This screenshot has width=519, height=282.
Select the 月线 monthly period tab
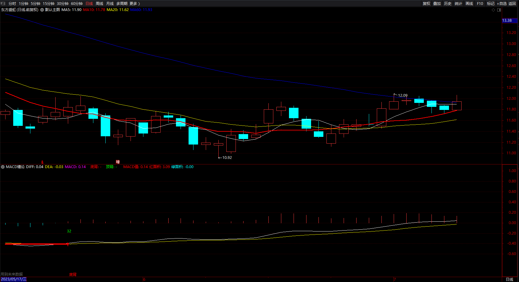(110, 4)
